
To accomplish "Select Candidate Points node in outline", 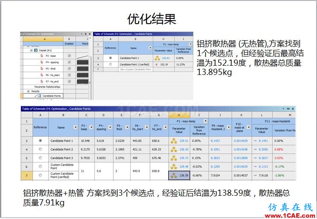I will tap(52, 96).
